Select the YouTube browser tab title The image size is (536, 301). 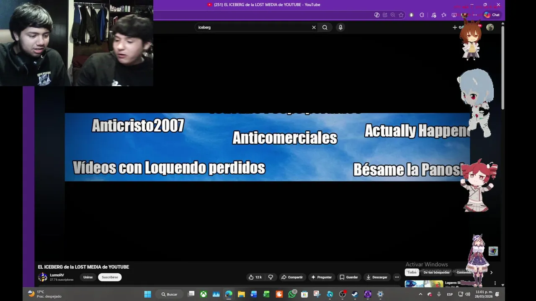[267, 5]
